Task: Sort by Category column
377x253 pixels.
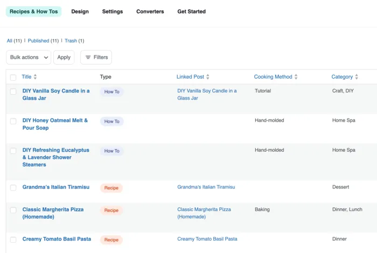Action: (x=345, y=76)
